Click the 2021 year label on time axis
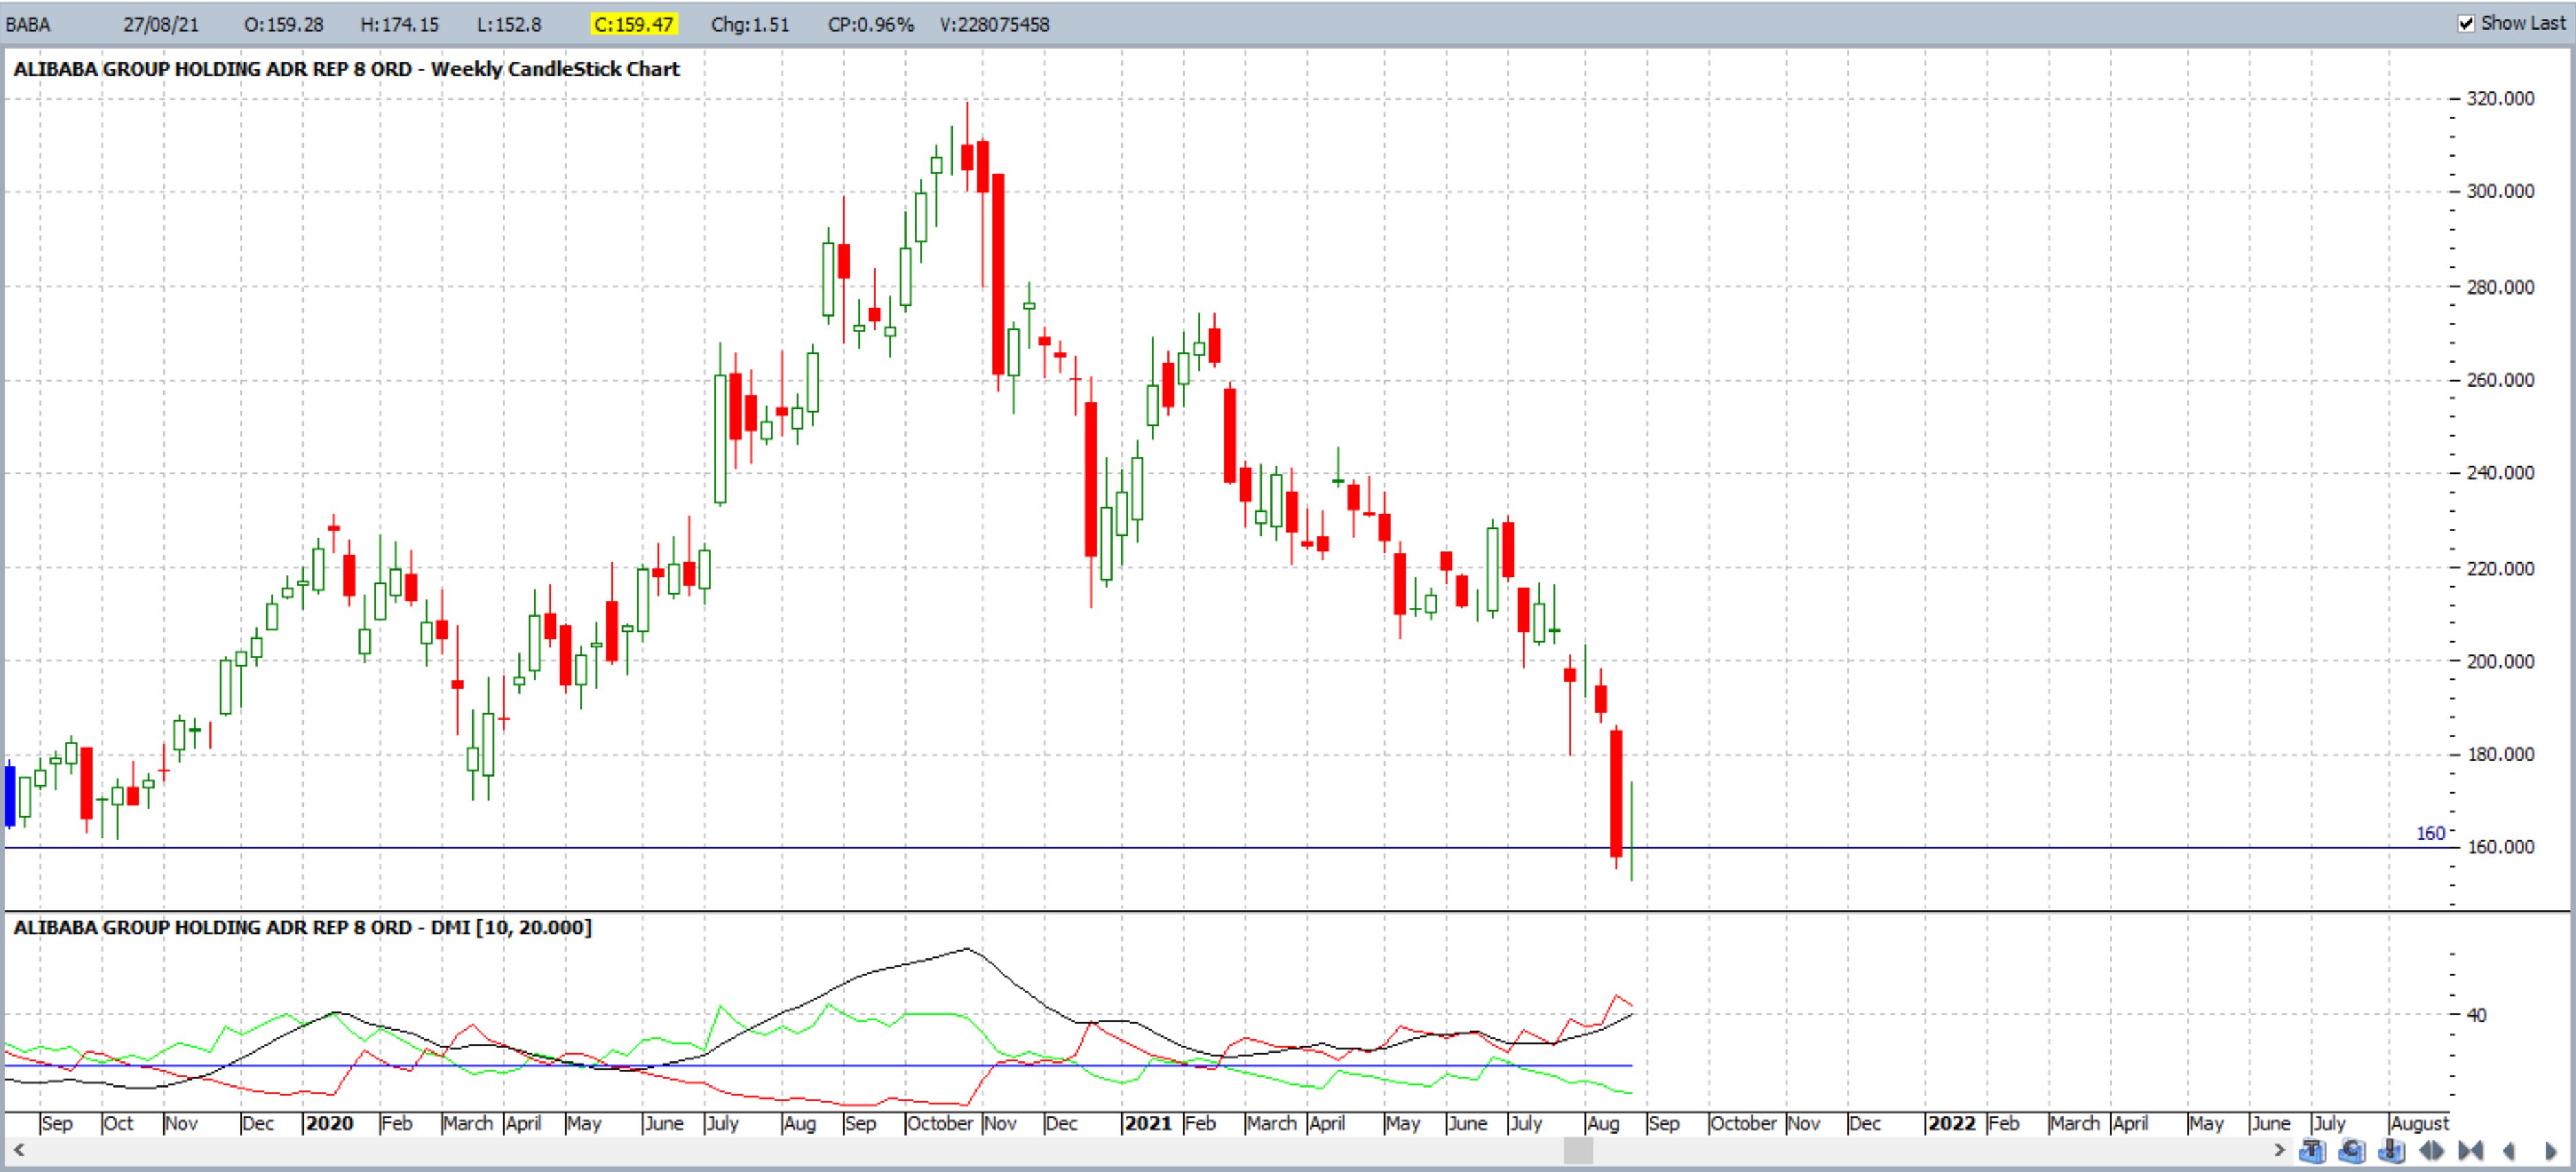This screenshot has width=2576, height=1172. [1148, 1123]
